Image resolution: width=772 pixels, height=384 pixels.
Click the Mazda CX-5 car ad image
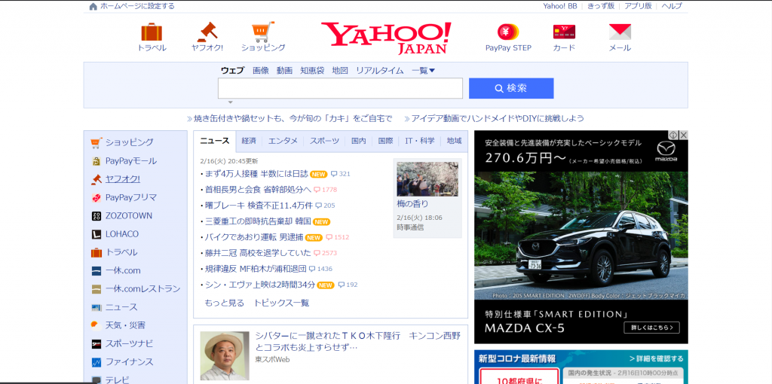[x=581, y=236]
